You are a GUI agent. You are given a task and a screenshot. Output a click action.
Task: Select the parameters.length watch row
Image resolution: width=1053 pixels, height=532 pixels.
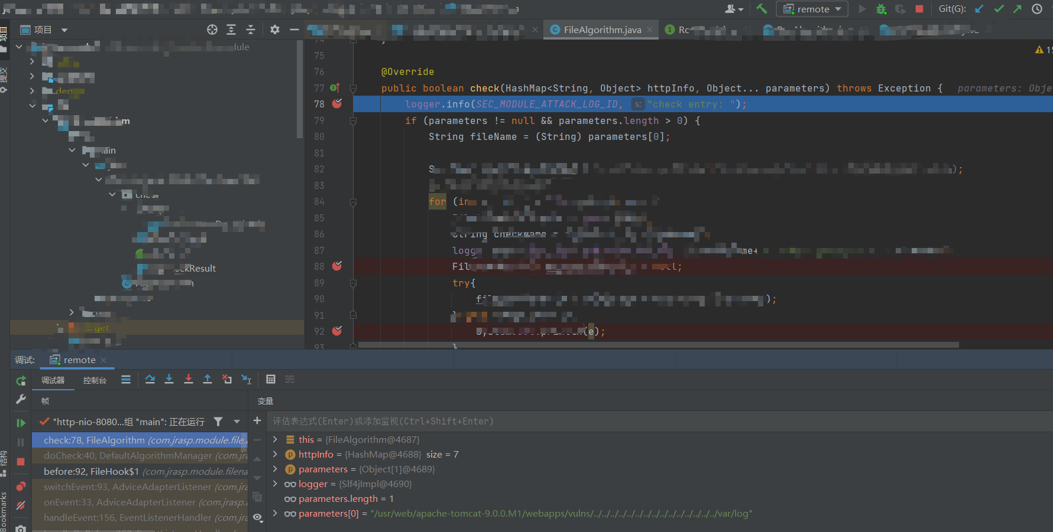(x=659, y=498)
